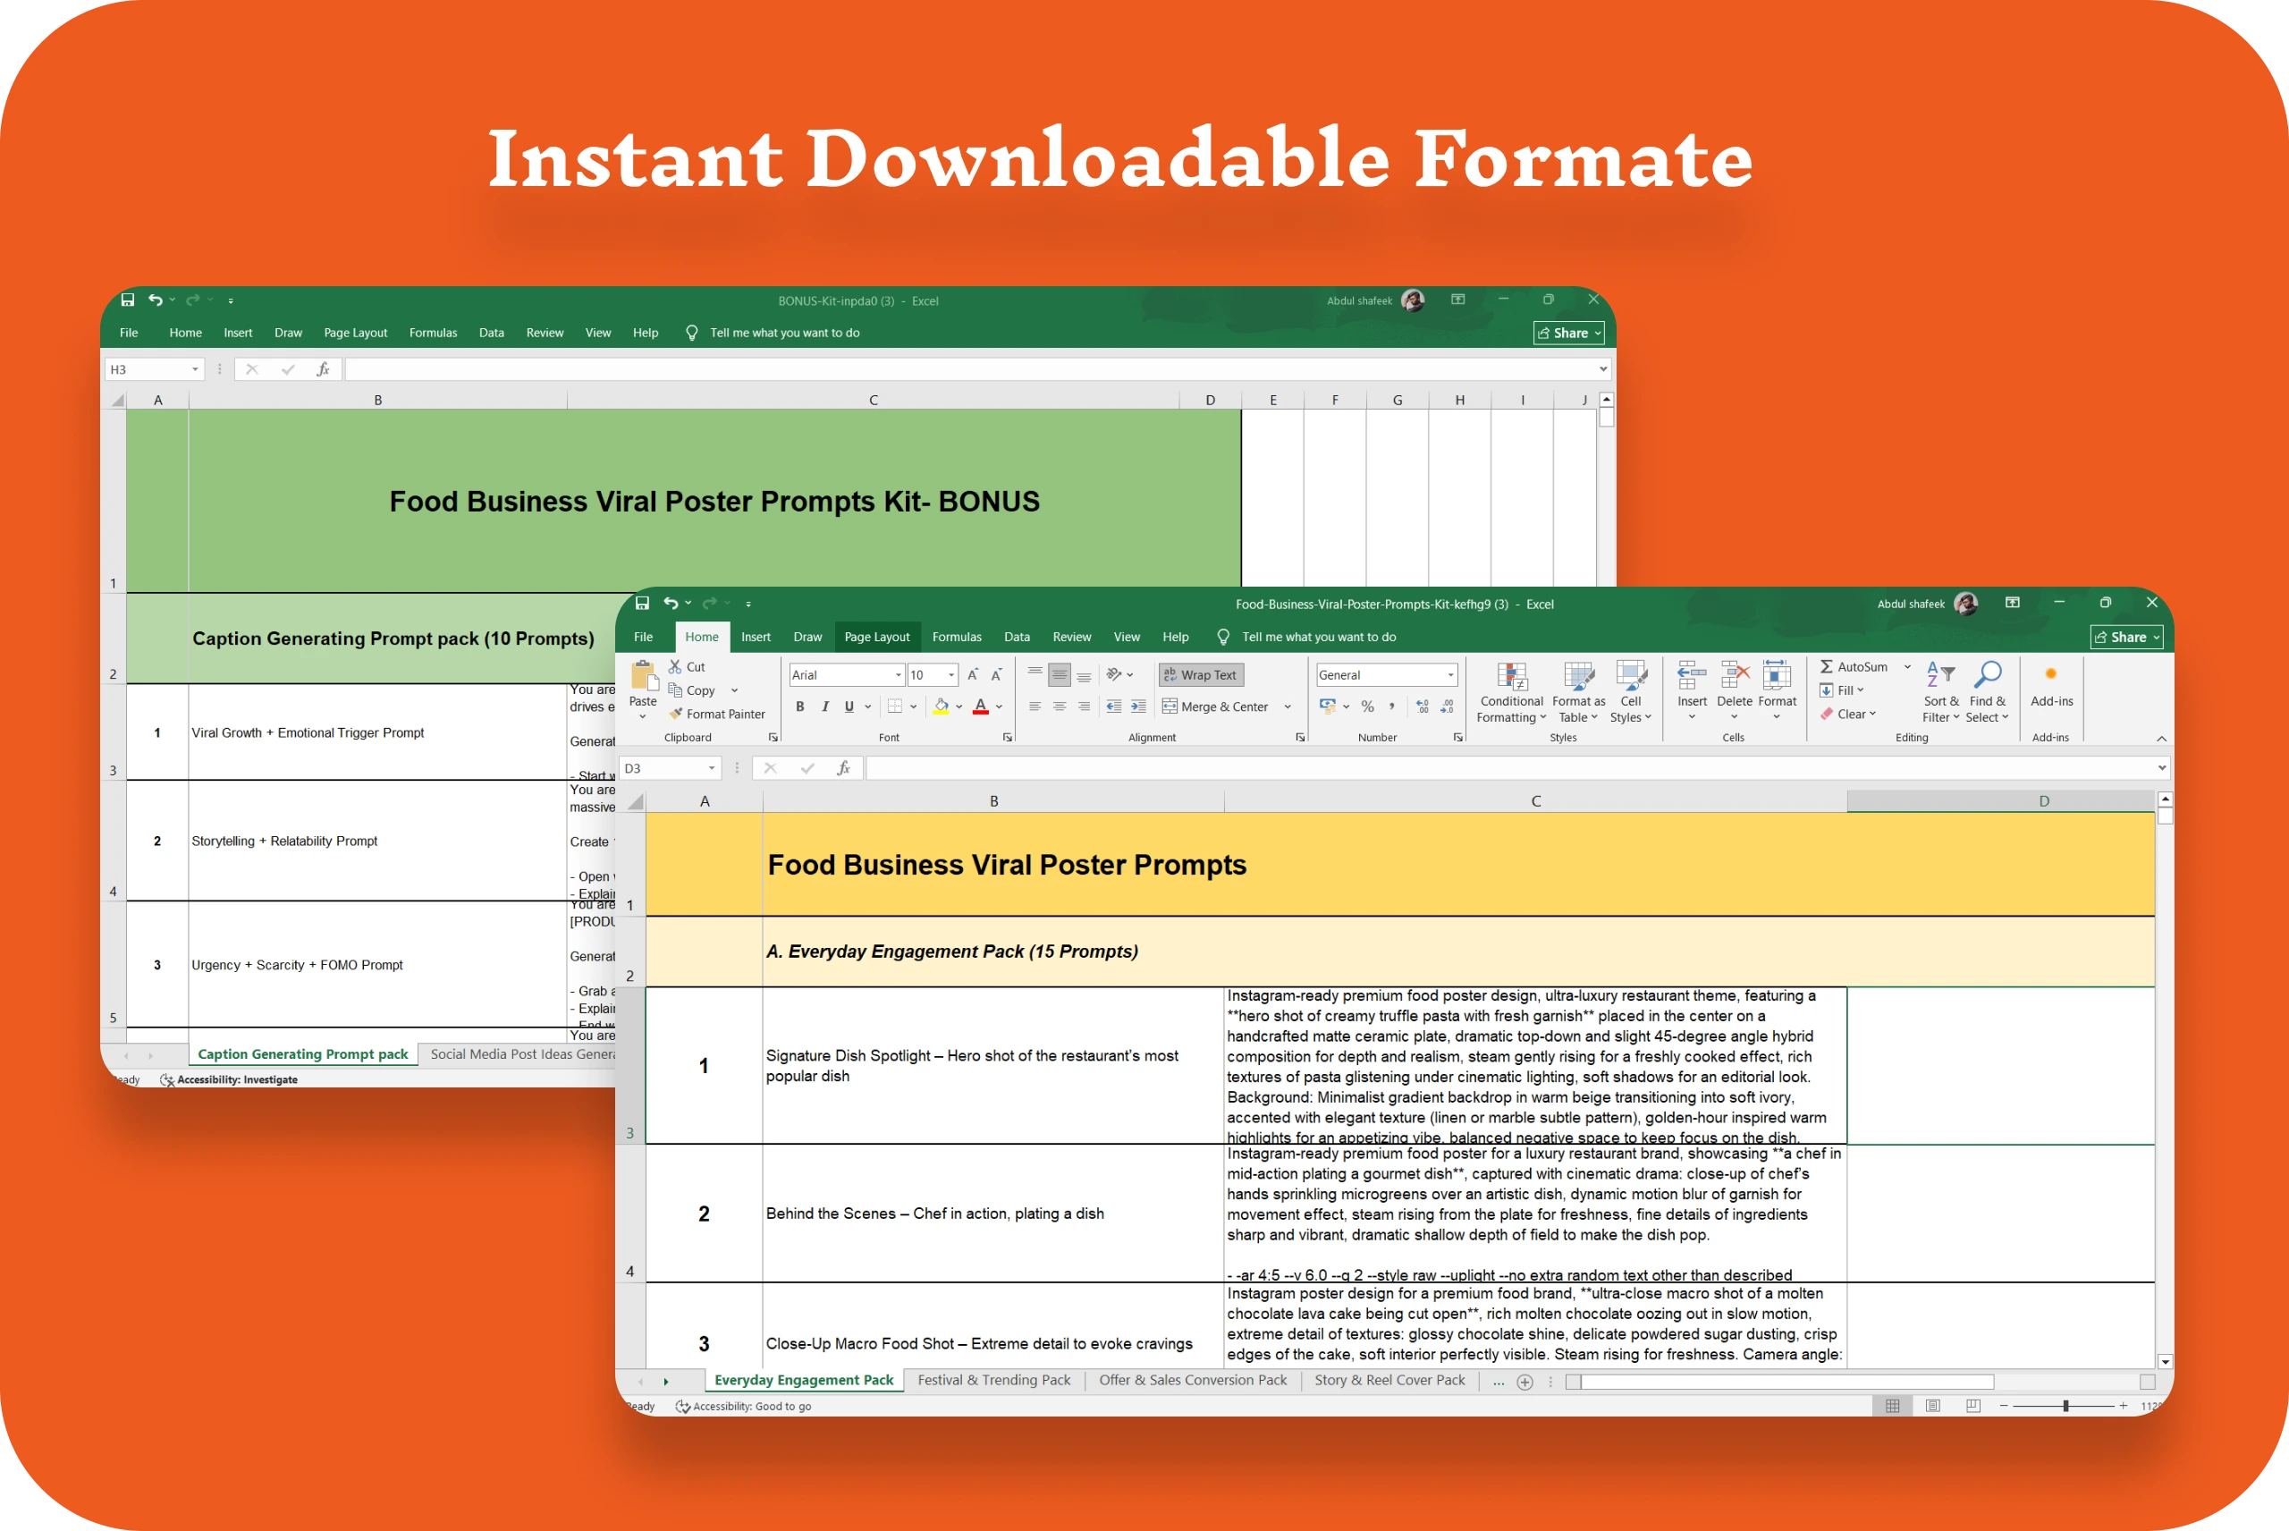Open the Formulas ribbon tab in front window
The width and height of the screenshot is (2289, 1531).
(957, 637)
